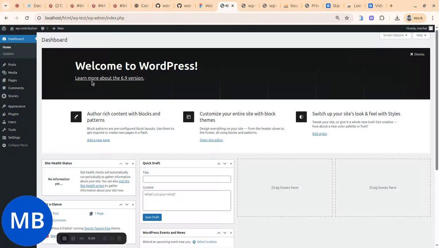Move Site Health Status box down

(127, 163)
